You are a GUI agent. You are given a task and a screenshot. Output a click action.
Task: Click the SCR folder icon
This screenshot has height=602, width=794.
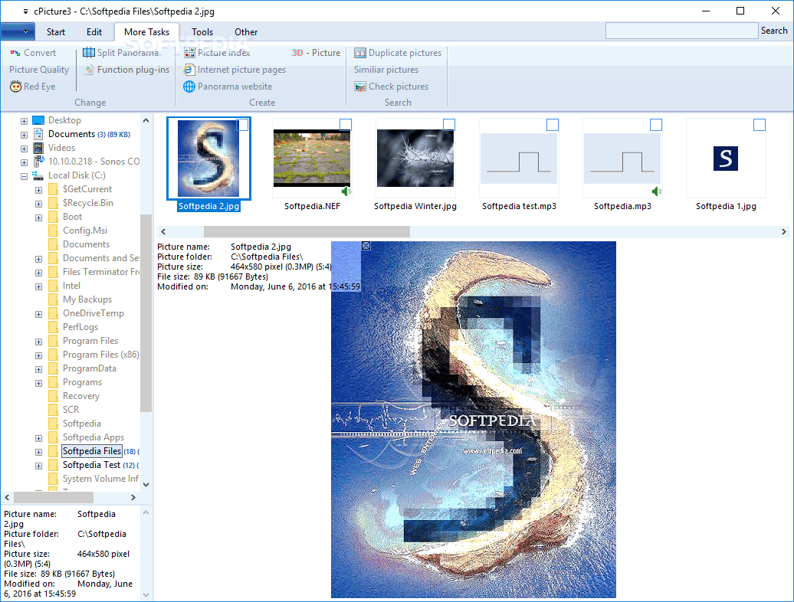click(x=53, y=410)
